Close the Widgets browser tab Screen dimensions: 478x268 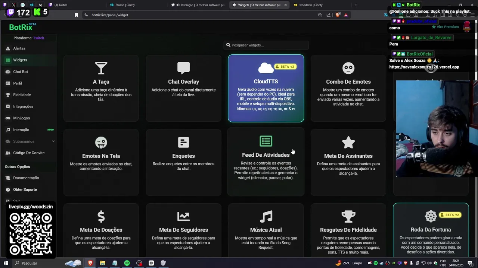(x=285, y=5)
